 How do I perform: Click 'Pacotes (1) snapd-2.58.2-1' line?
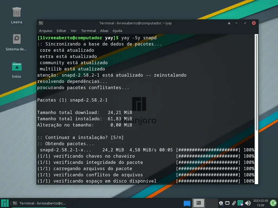click(72, 100)
